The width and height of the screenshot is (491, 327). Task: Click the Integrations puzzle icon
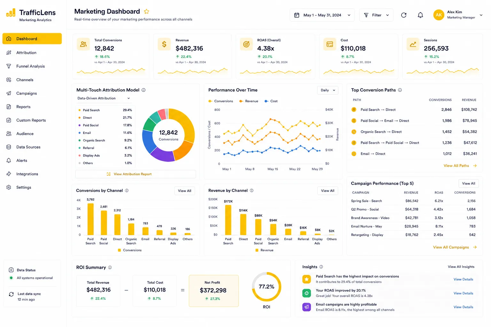(9, 174)
